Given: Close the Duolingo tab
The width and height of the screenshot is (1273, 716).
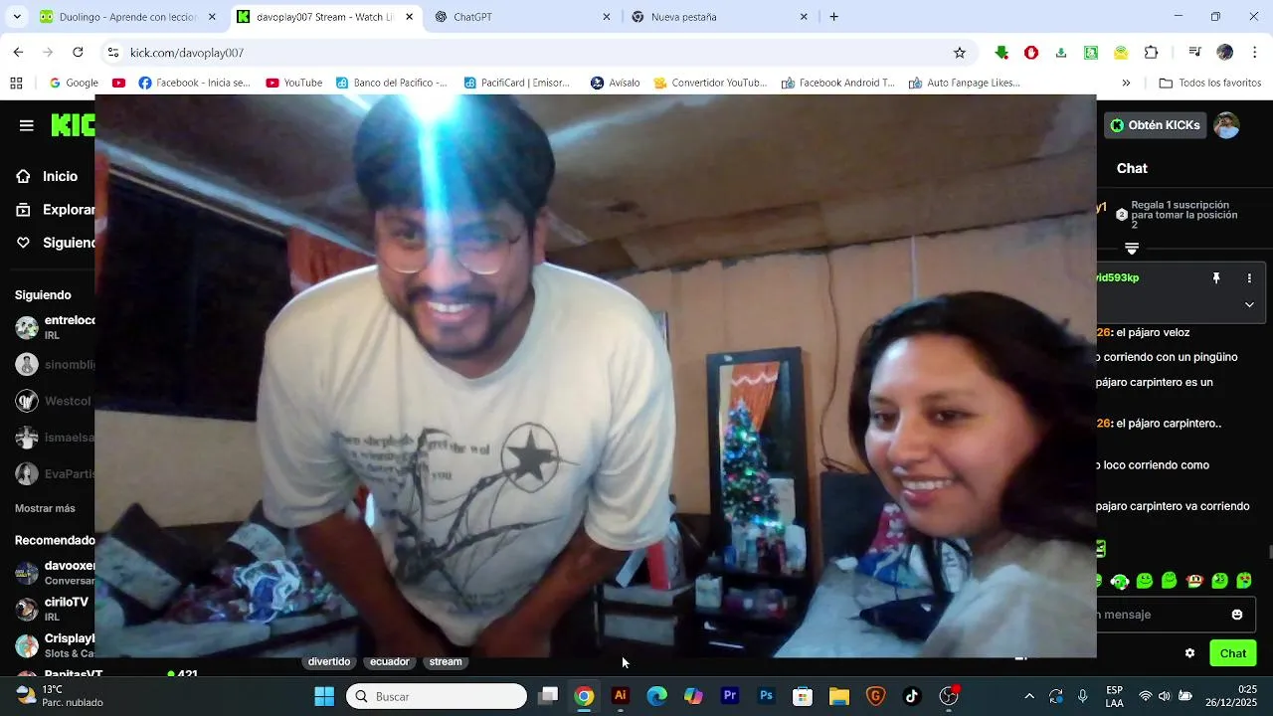Looking at the screenshot, I should click(212, 17).
